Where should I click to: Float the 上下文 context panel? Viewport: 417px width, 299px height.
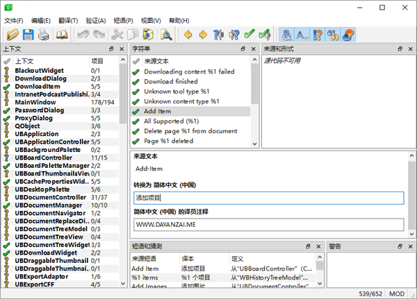click(x=111, y=49)
